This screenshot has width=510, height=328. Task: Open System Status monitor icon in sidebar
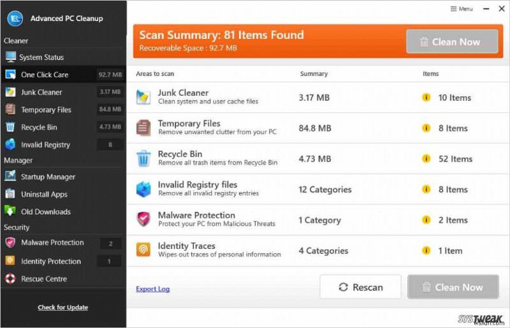[10, 57]
